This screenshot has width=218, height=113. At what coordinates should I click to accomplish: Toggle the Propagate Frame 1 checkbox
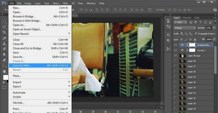pos(196,34)
